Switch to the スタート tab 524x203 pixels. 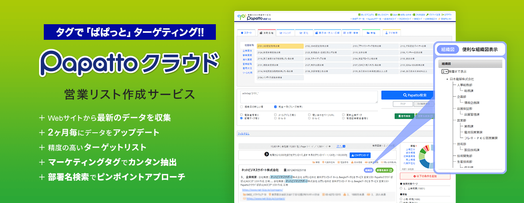247,33
